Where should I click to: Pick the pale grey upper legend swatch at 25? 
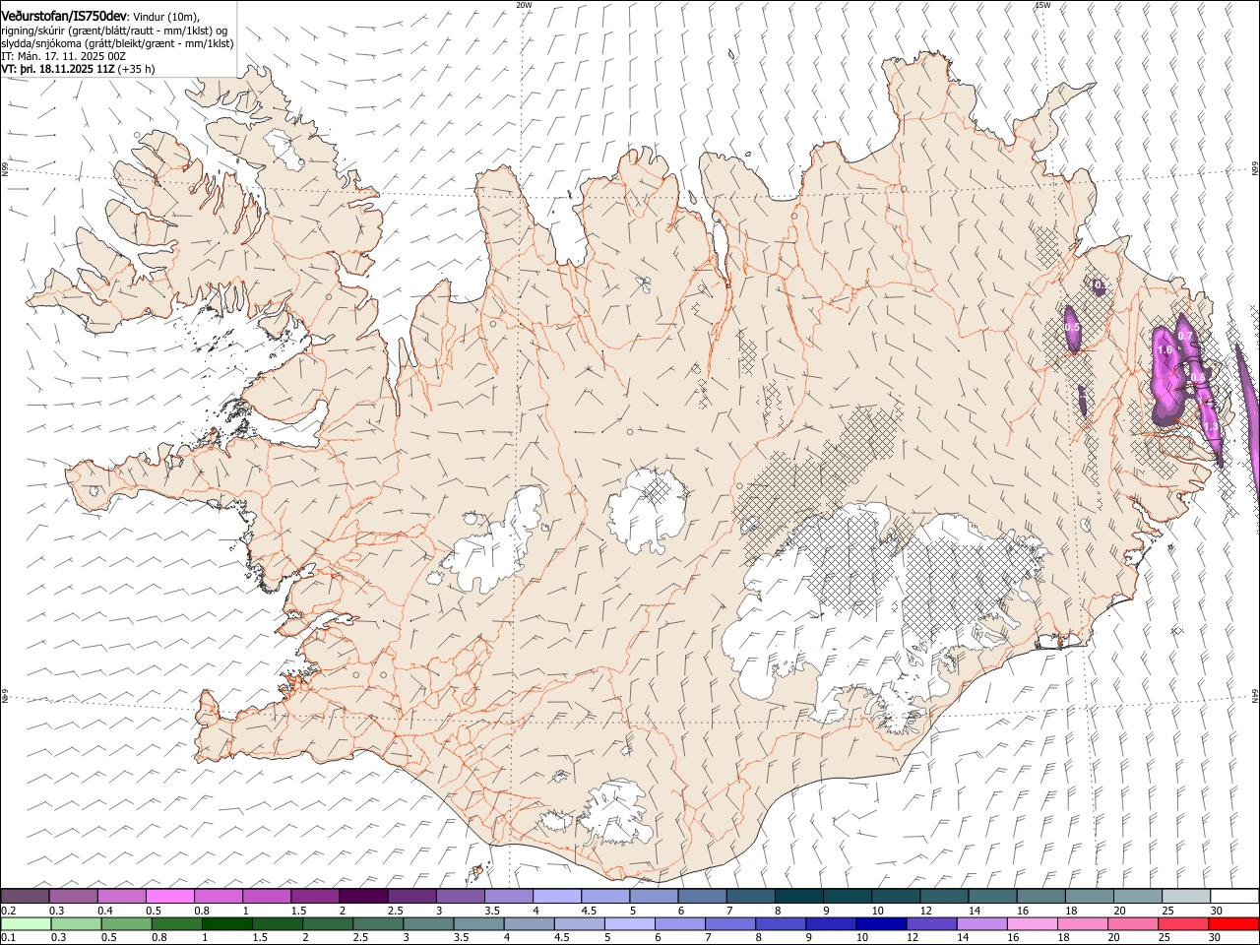(x=1186, y=897)
